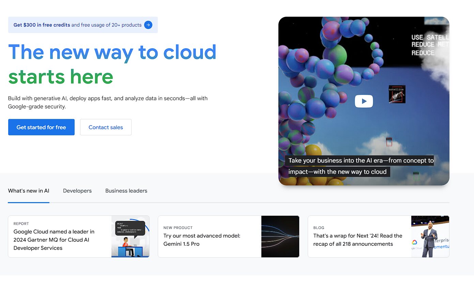Click the satellite label in the video
474x287 pixels.
(397, 90)
